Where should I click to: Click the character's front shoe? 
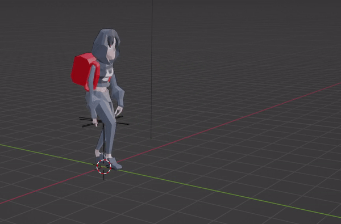point(114,163)
